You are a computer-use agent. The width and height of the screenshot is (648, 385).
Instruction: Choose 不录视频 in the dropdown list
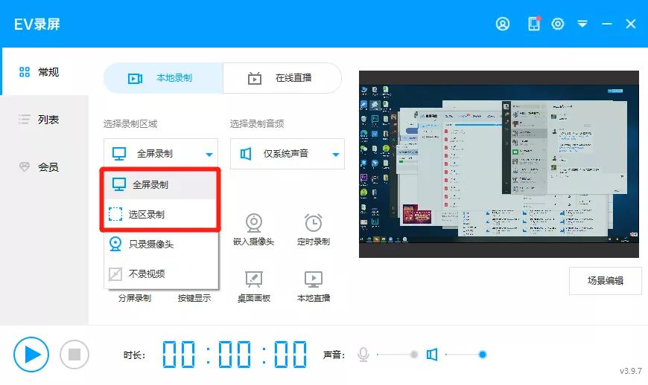161,274
